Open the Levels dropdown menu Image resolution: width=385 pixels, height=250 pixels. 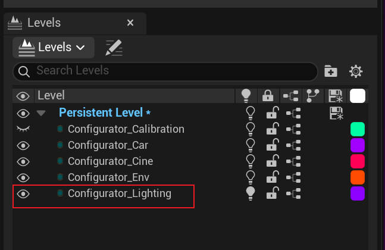tap(54, 48)
